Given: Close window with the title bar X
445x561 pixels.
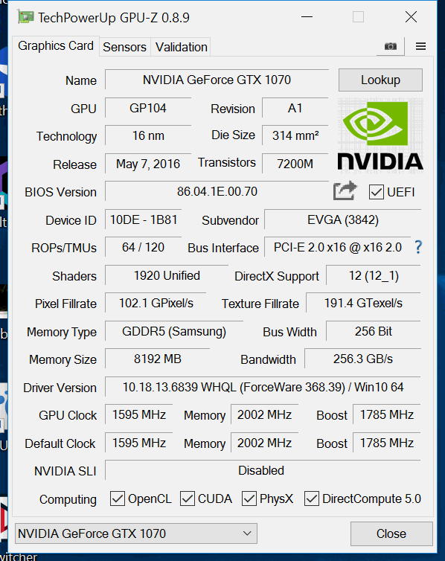Looking at the screenshot, I should coord(411,17).
